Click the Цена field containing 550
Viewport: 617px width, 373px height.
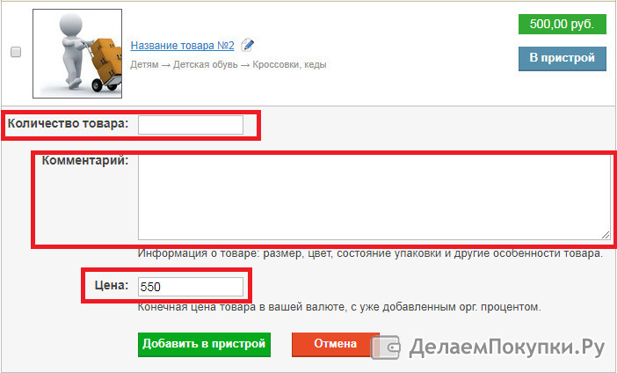click(x=191, y=287)
